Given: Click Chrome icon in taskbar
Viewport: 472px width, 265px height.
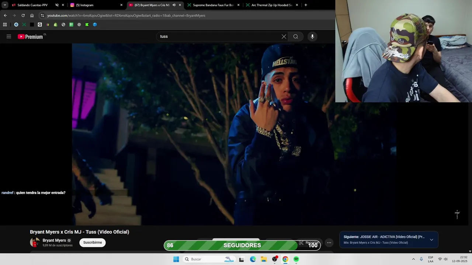Looking at the screenshot, I should click(285, 259).
